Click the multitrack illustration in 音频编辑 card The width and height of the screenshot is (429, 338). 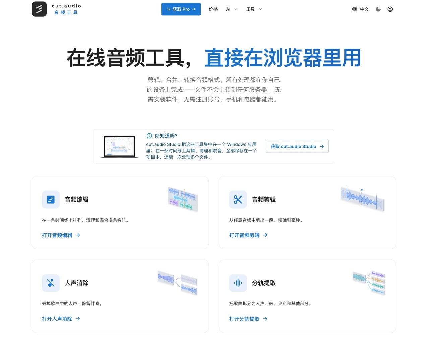coord(183,199)
